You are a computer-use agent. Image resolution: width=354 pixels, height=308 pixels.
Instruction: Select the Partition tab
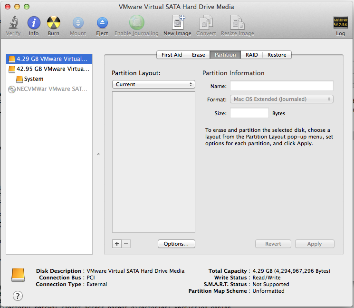(x=225, y=55)
